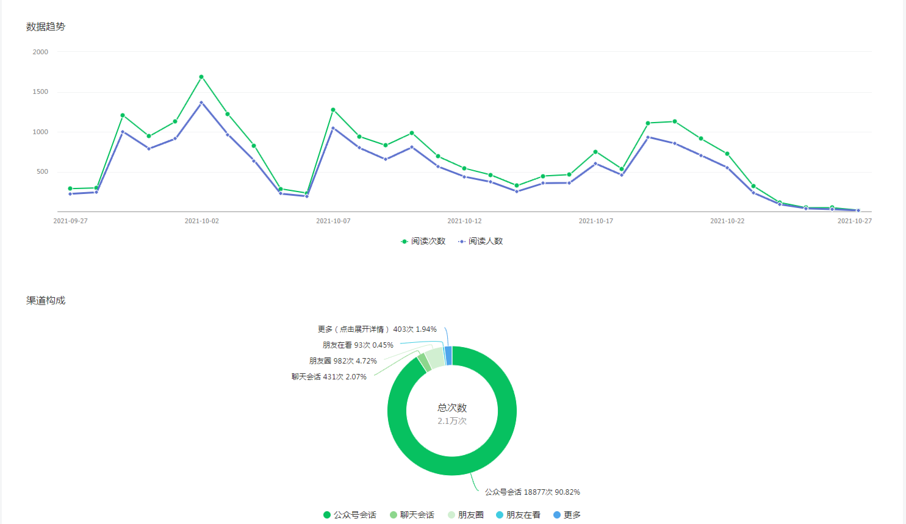Click 总次数 text in the donut center
The width and height of the screenshot is (906, 524).
(x=452, y=407)
